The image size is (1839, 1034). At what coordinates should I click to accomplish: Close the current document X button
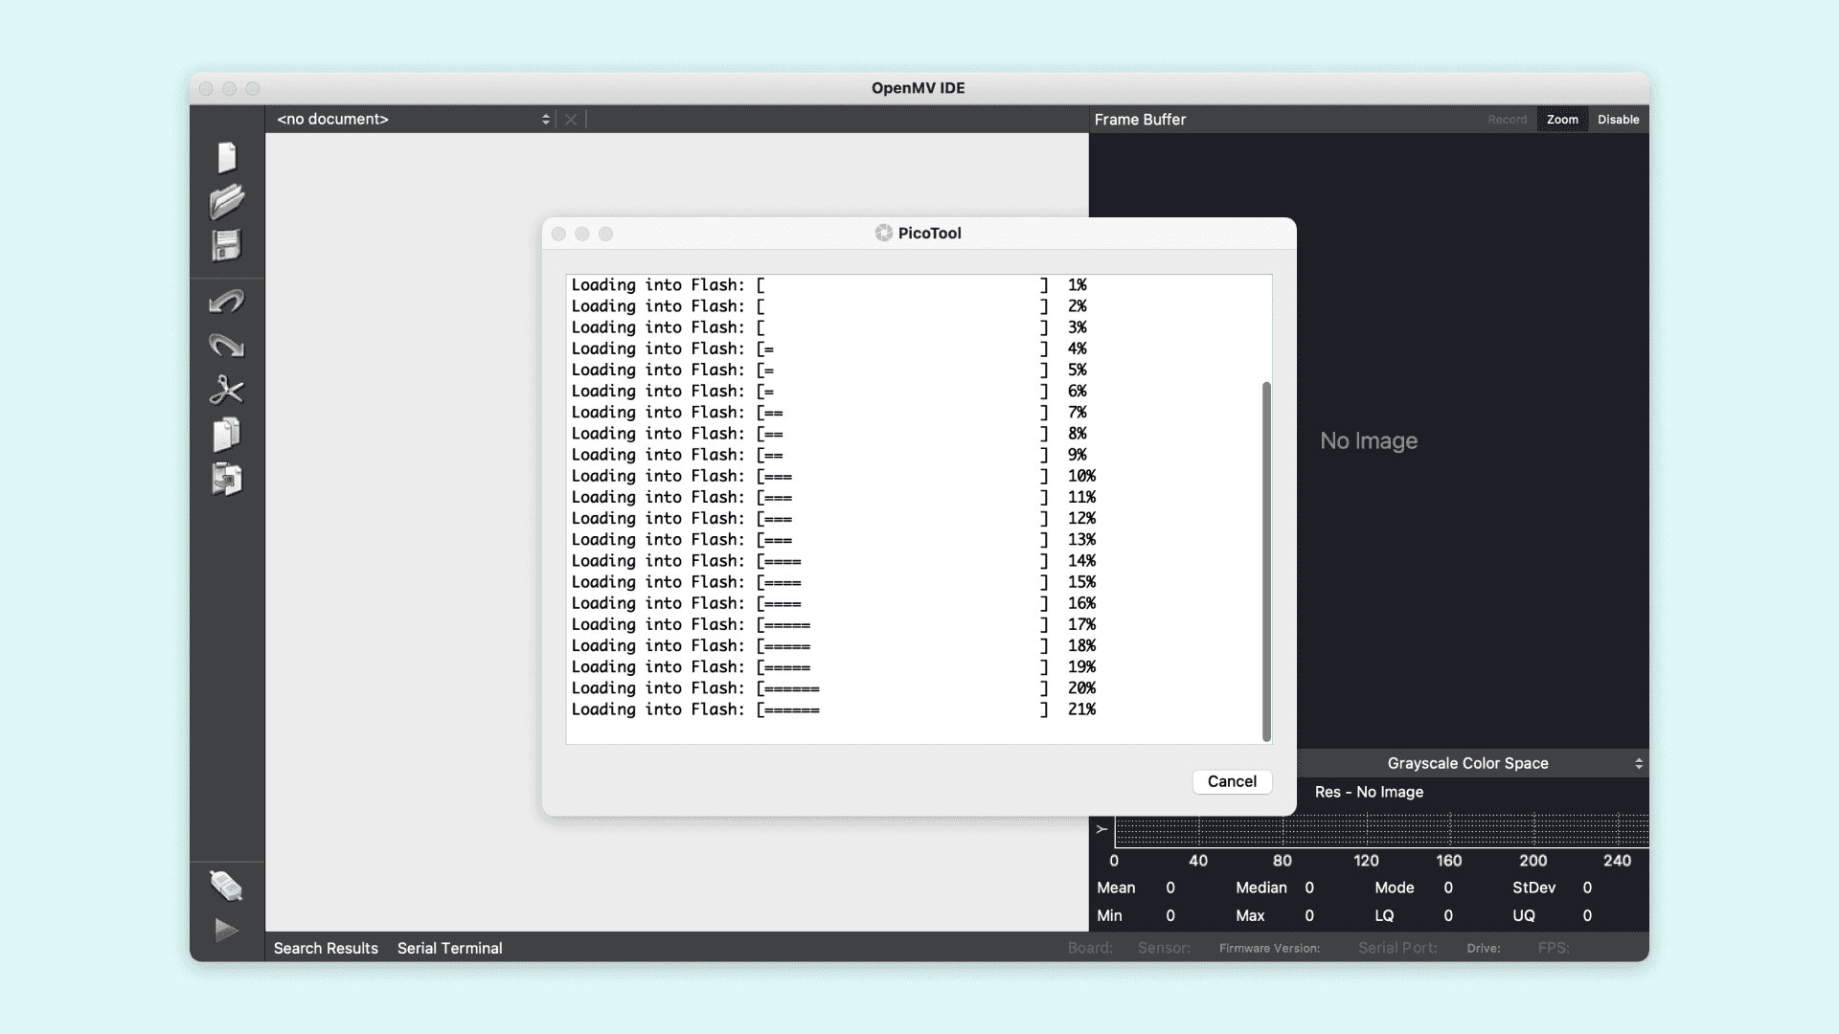click(x=571, y=120)
